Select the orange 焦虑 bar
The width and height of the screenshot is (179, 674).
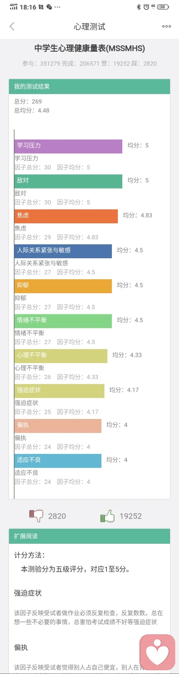coord(66,216)
